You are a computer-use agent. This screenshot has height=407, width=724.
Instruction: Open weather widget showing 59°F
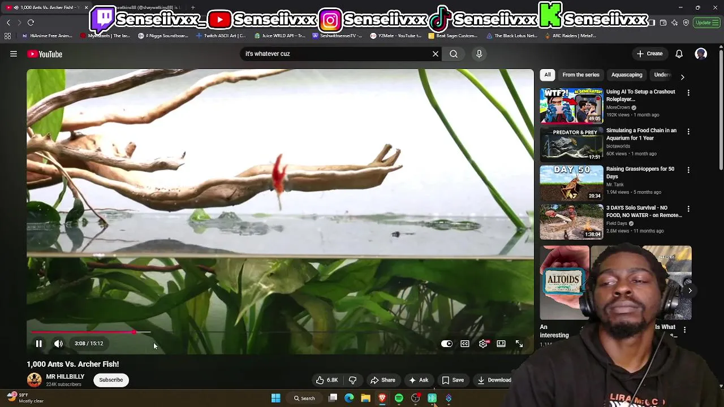pyautogui.click(x=25, y=398)
